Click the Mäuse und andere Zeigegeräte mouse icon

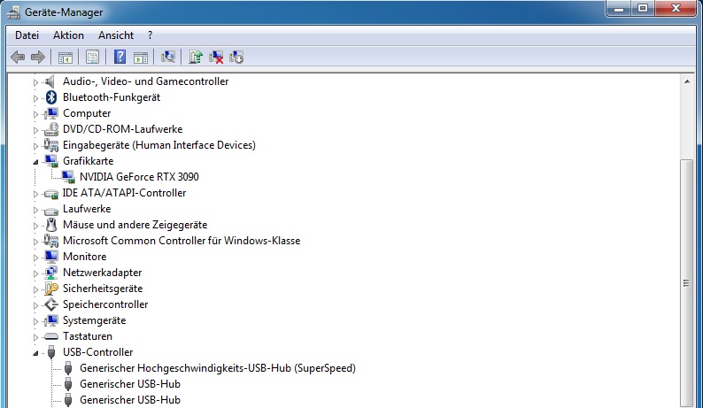coord(51,225)
